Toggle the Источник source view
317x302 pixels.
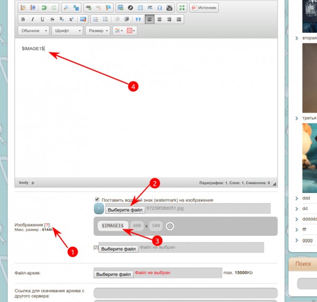[204, 8]
